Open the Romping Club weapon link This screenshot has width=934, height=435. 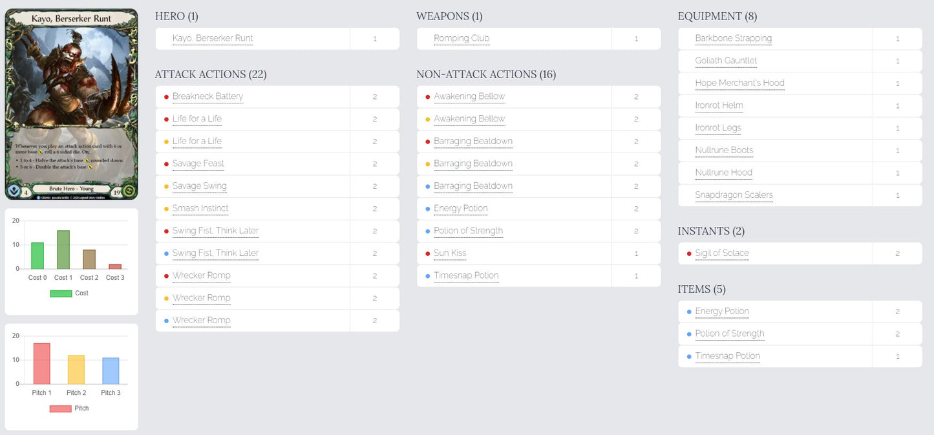[x=462, y=38]
